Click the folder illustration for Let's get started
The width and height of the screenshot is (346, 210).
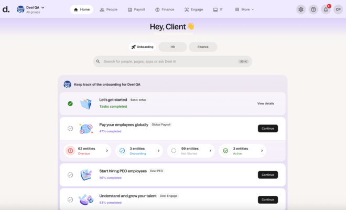point(86,103)
